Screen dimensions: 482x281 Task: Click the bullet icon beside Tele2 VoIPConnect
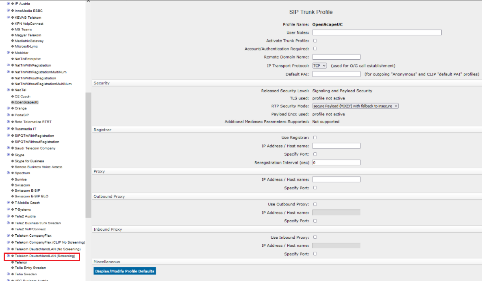[x=13, y=229]
